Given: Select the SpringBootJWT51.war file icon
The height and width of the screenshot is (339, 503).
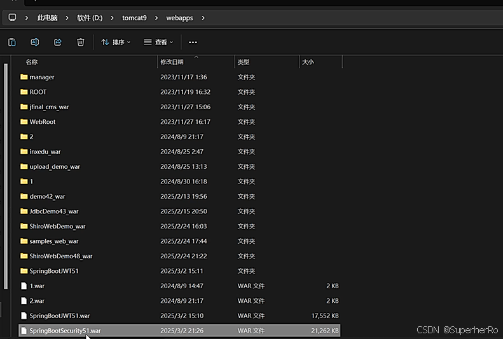Looking at the screenshot, I should pyautogui.click(x=24, y=316).
